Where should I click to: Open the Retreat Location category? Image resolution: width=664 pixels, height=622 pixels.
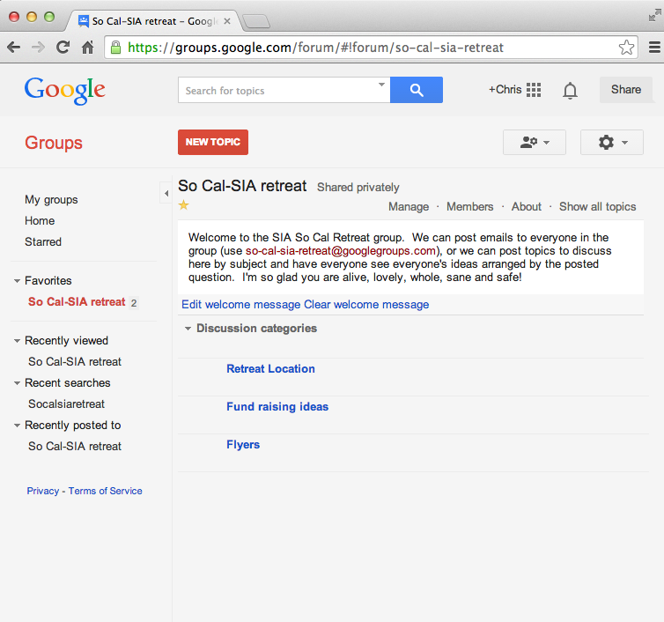pyautogui.click(x=270, y=369)
